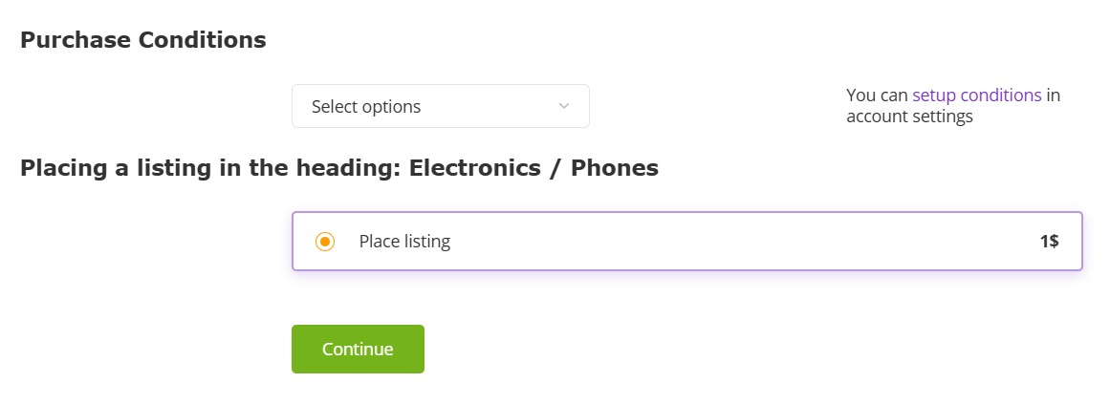Click the word 'Phones' in the heading
This screenshot has width=1110, height=404.
click(x=615, y=168)
